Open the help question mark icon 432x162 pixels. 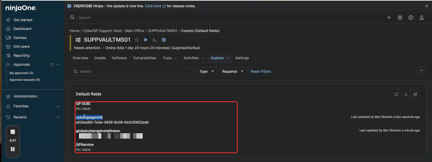[x=410, y=18]
